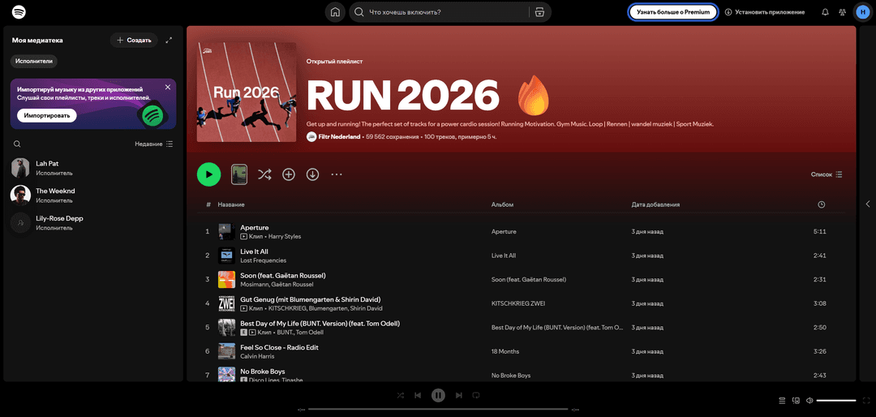Open the playlist preview thumbnail next to play
This screenshot has width=876, height=417.
point(239,174)
